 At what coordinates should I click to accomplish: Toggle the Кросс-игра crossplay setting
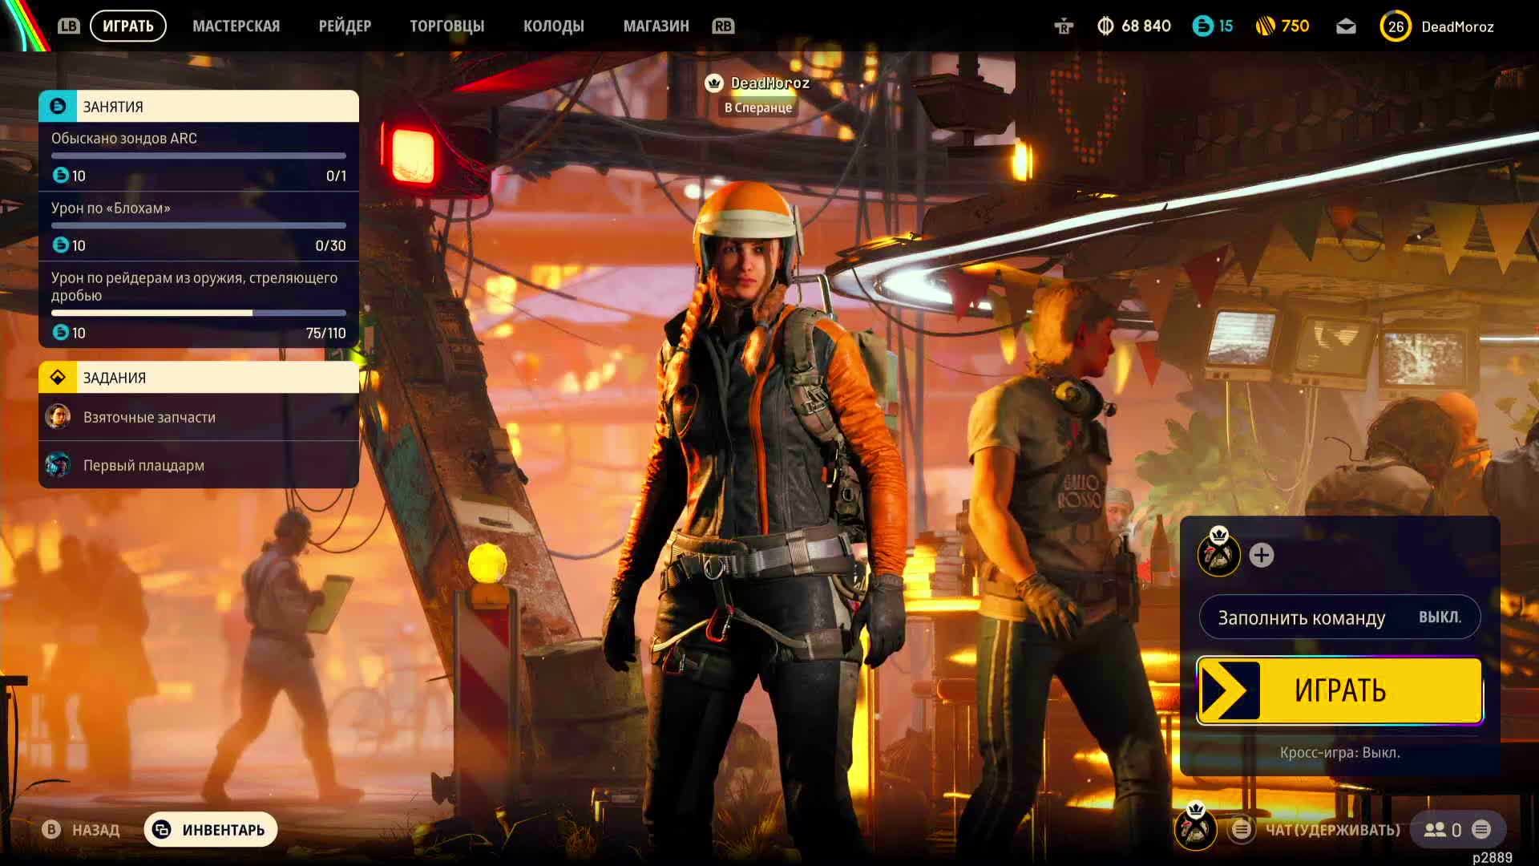pyautogui.click(x=1339, y=753)
